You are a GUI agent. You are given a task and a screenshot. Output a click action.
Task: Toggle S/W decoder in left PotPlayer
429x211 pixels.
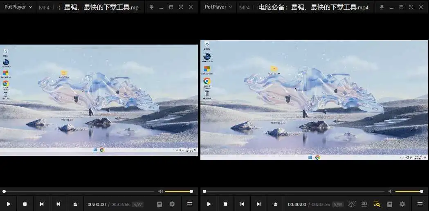[x=137, y=204]
